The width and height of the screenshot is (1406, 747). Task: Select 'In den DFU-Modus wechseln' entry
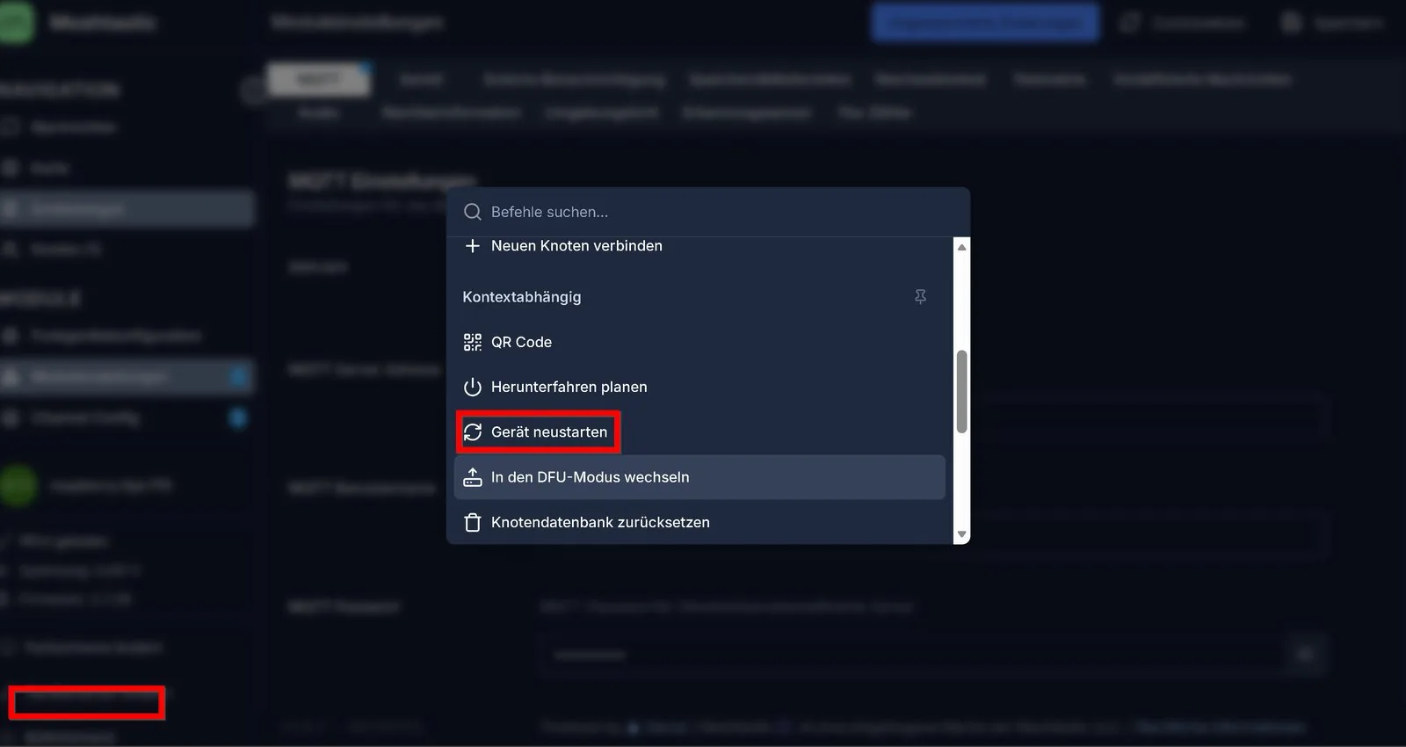[x=699, y=477]
